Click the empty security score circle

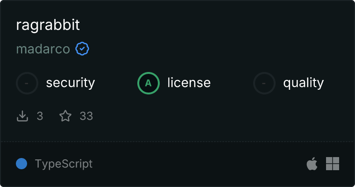point(27,83)
